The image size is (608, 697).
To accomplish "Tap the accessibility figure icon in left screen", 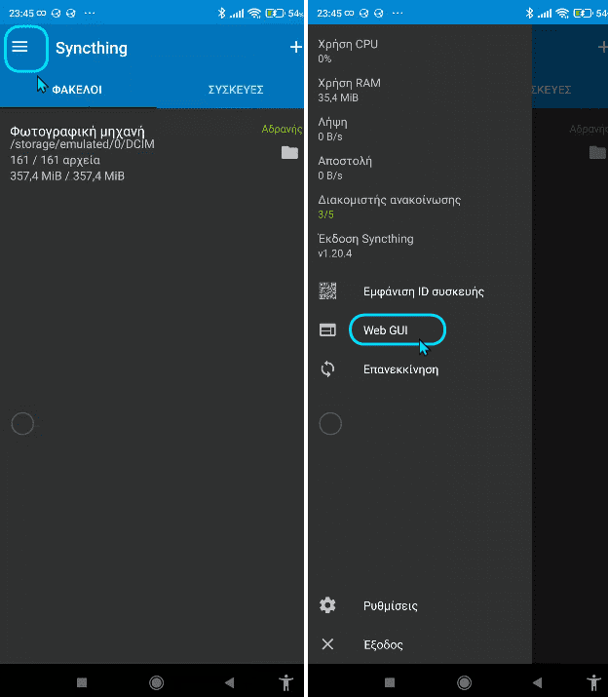I will [x=286, y=682].
